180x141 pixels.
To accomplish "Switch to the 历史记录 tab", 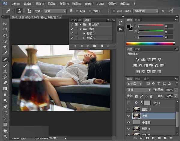I will pyautogui.click(x=76, y=20).
